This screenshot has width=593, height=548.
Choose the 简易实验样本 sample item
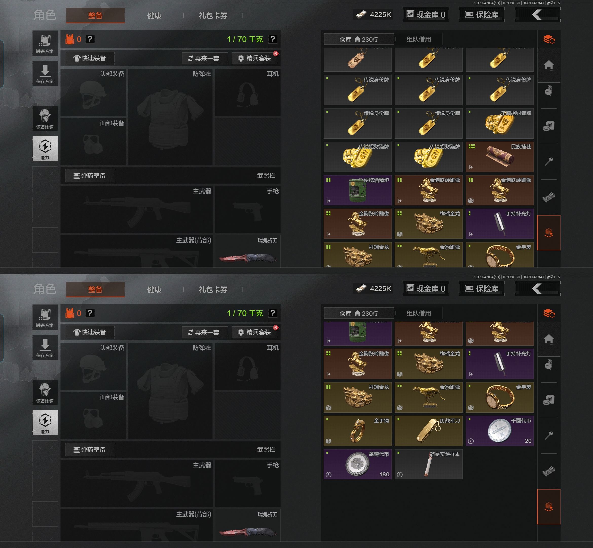[x=429, y=464]
